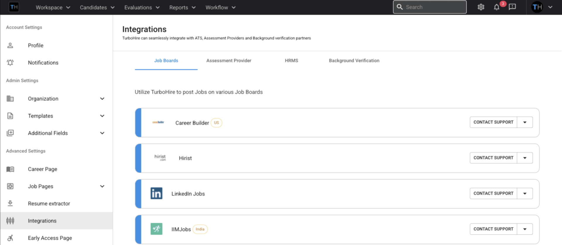
Task: Open the notifications bell icon
Action: pyautogui.click(x=497, y=7)
